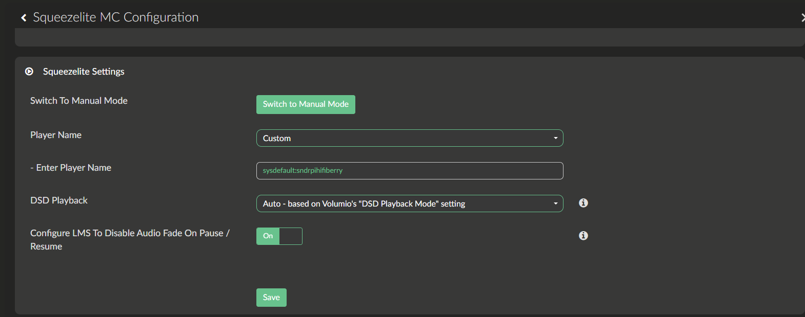Click the Squeezelite Settings play-circle icon
Viewport: 805px width, 317px height.
(29, 72)
